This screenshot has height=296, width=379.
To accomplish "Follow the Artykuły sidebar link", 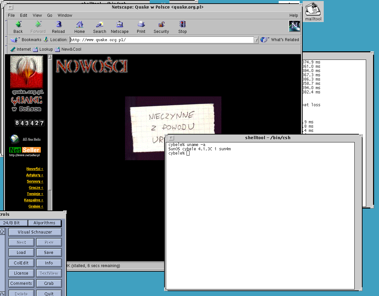I will click(x=35, y=175).
